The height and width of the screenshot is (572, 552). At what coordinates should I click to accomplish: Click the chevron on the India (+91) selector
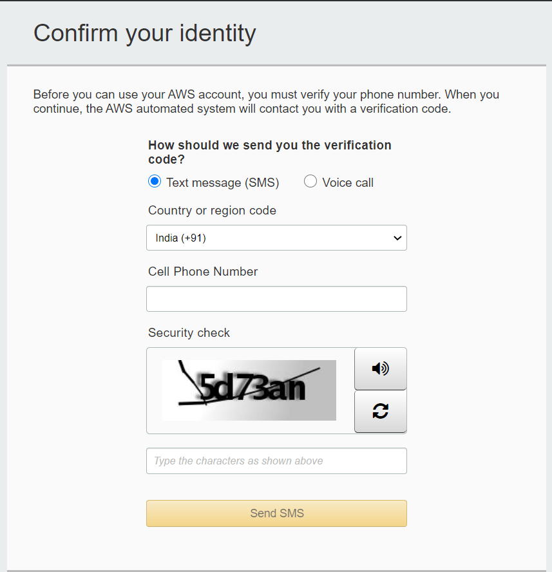(397, 238)
